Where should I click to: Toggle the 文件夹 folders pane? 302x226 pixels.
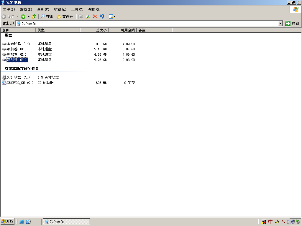click(65, 16)
